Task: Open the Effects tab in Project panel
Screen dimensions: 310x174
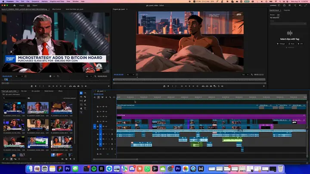Action: pos(60,91)
